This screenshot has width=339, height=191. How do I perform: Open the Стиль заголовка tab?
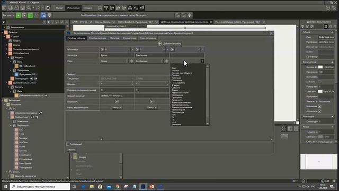[x=147, y=38]
